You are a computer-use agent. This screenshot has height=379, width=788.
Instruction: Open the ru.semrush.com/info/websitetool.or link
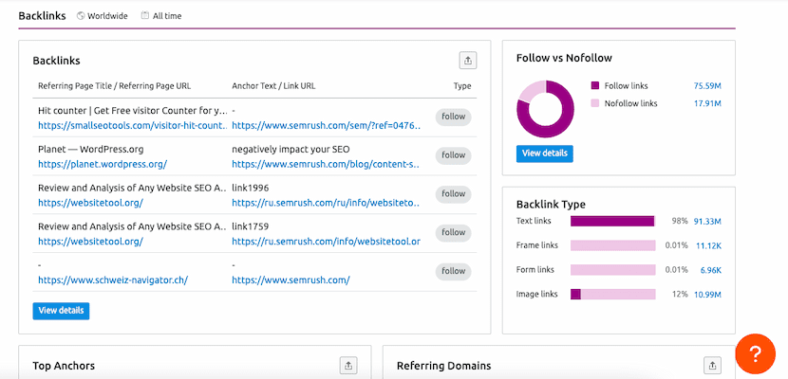pyautogui.click(x=326, y=241)
